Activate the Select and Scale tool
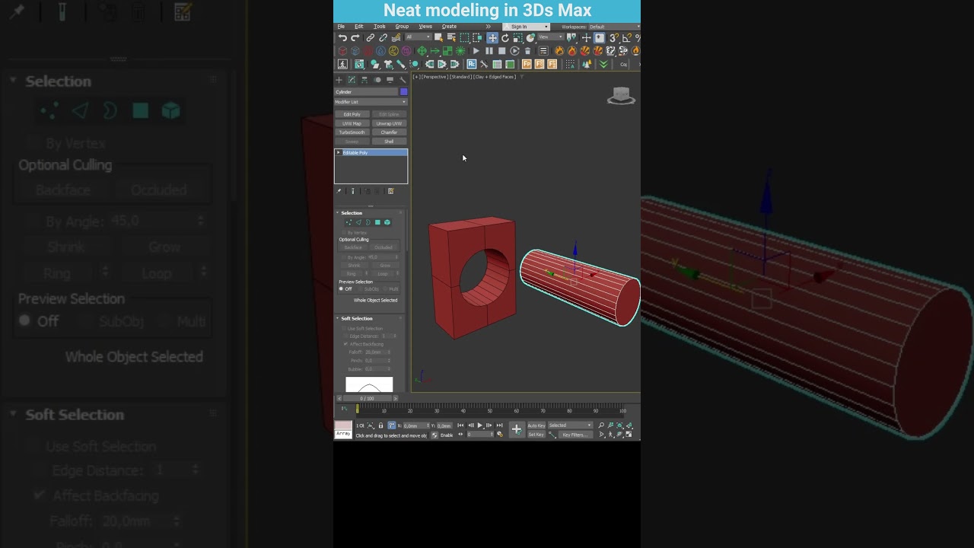Viewport: 974px width, 548px height. 517,38
